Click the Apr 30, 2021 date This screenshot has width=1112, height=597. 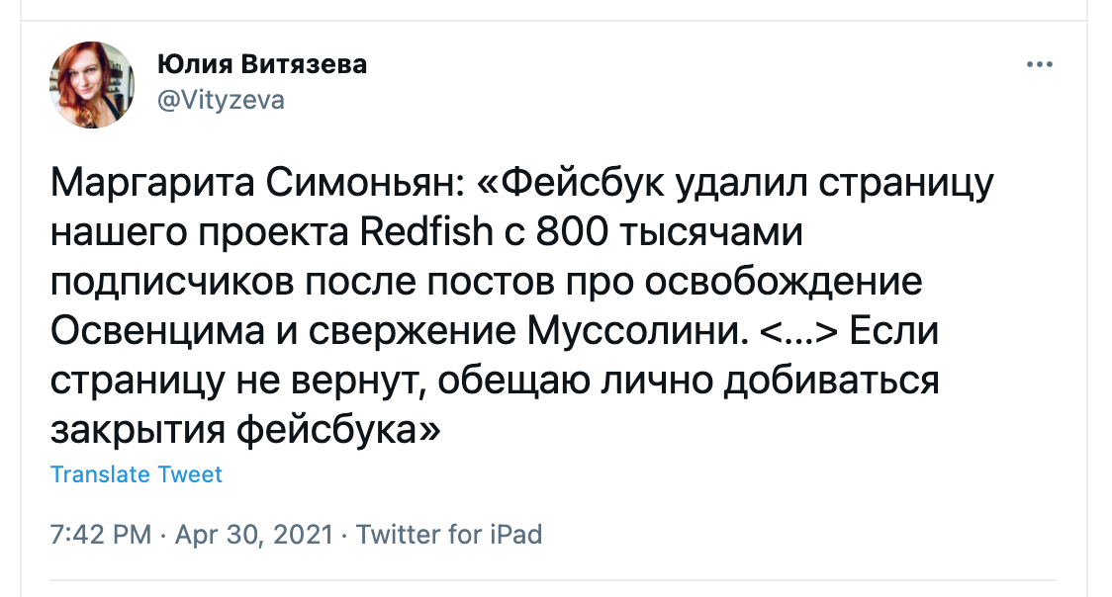254,534
